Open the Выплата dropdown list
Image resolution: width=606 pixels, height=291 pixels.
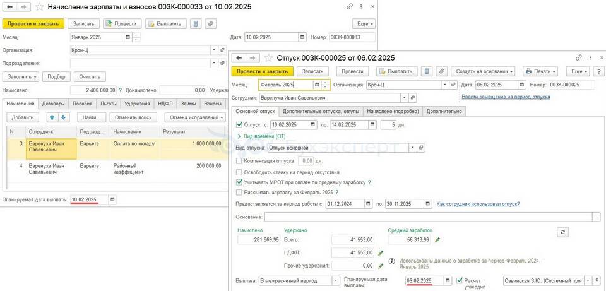336,280
